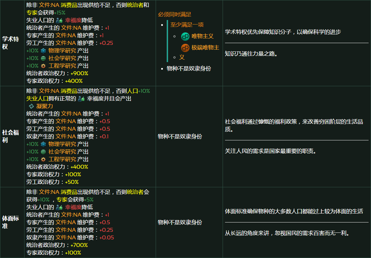Open 物理学研究 link in 社会福利 row

62,144
